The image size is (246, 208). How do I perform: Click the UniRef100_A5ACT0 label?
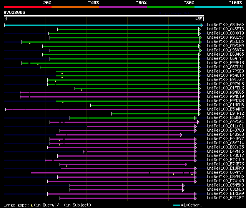point(225,76)
